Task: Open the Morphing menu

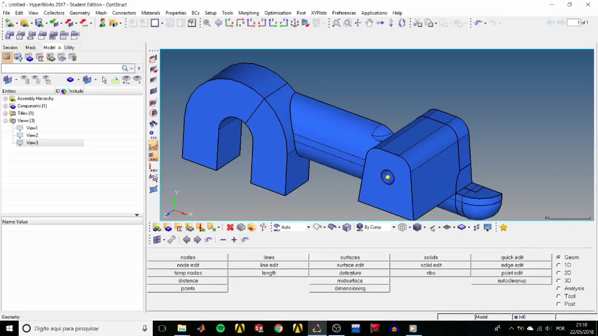Action: point(249,13)
